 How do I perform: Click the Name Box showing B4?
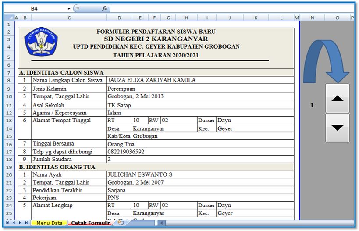34,9
